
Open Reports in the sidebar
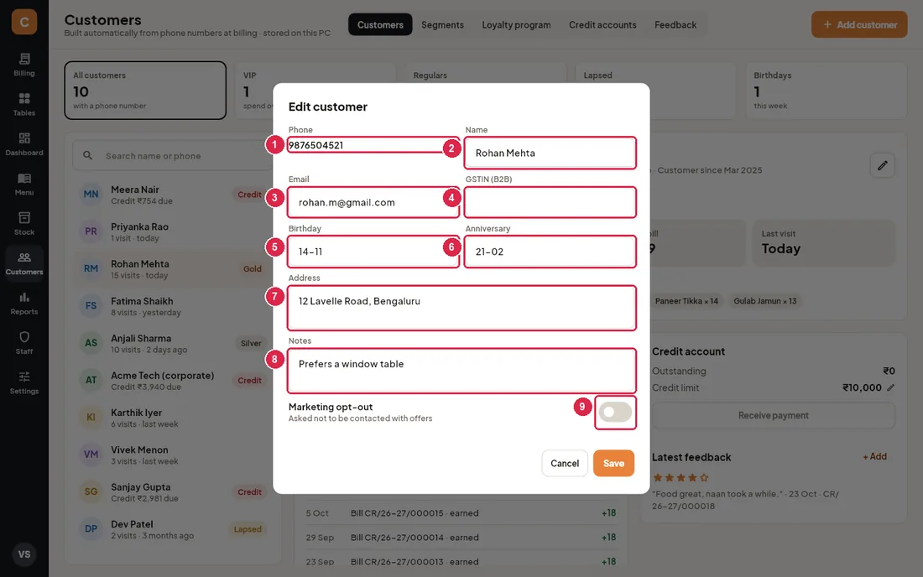click(x=24, y=304)
